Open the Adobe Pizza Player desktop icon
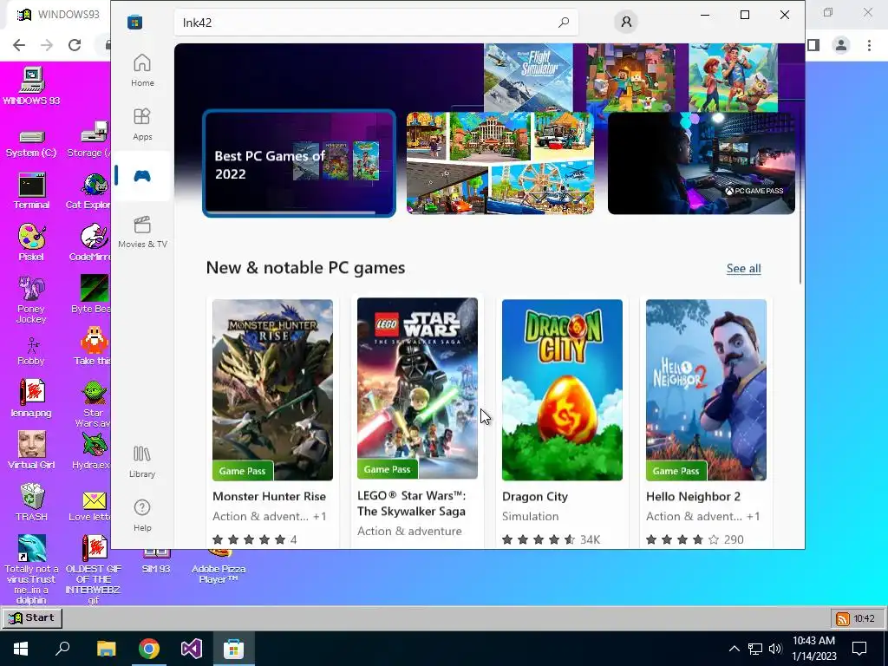 pyautogui.click(x=219, y=566)
